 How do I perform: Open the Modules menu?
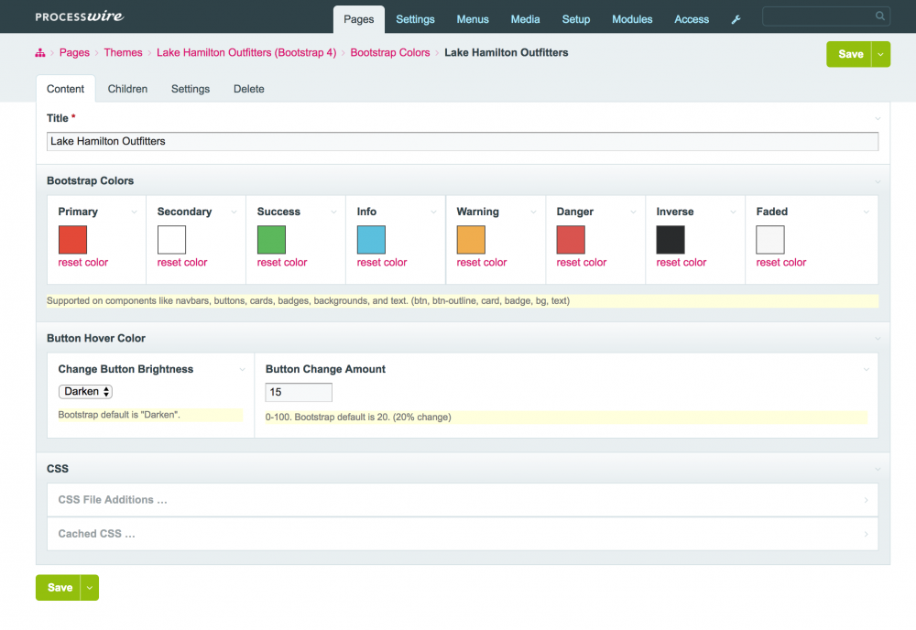pyautogui.click(x=632, y=19)
